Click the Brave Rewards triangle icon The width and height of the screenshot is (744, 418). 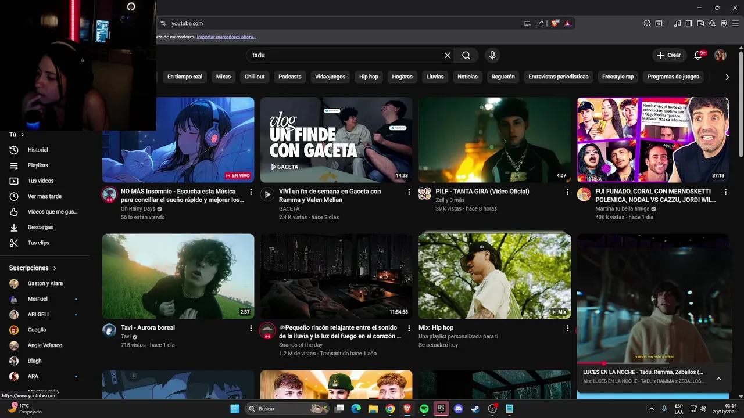pyautogui.click(x=567, y=23)
